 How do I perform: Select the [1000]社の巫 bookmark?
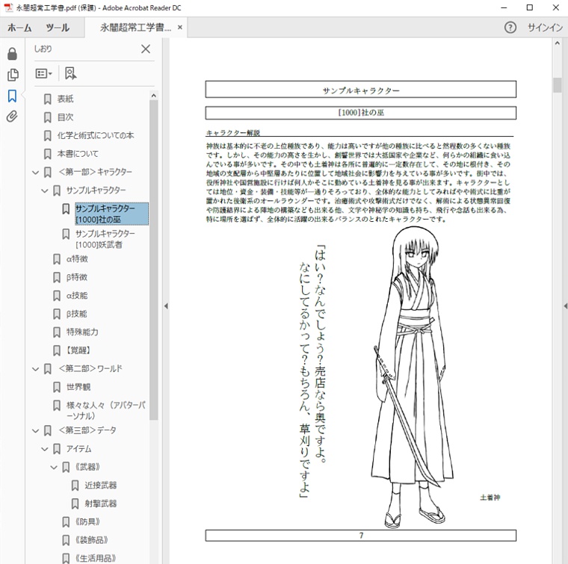(111, 214)
